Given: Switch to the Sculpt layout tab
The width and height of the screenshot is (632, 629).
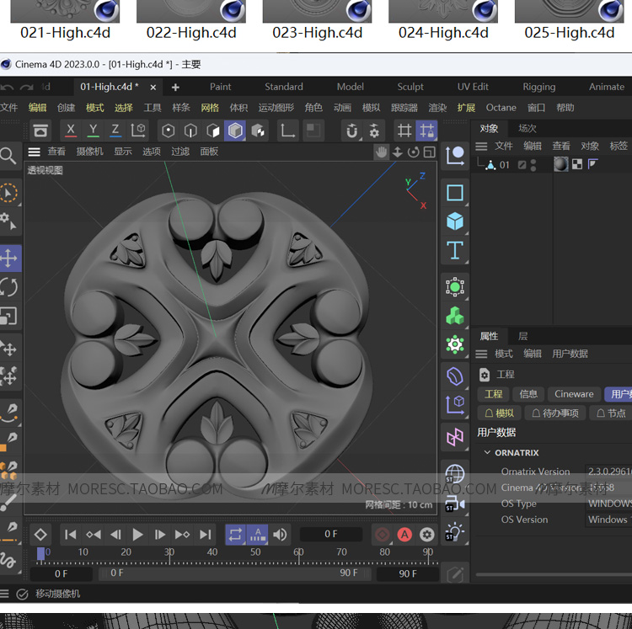Looking at the screenshot, I should (x=410, y=87).
